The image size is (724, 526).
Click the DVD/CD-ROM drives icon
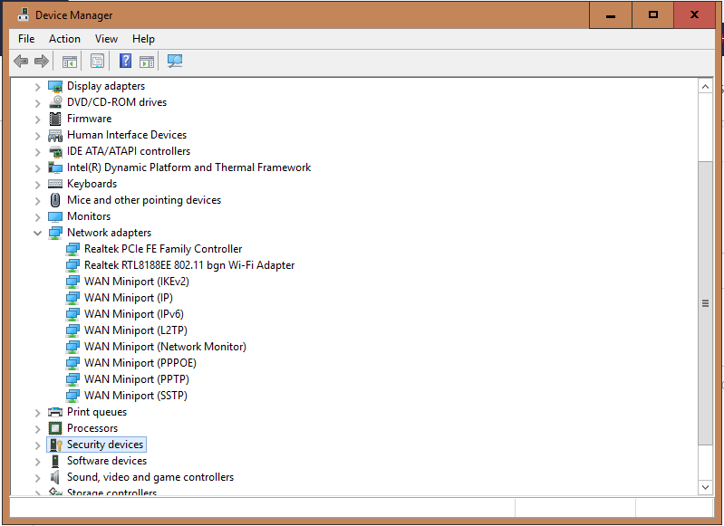click(55, 102)
